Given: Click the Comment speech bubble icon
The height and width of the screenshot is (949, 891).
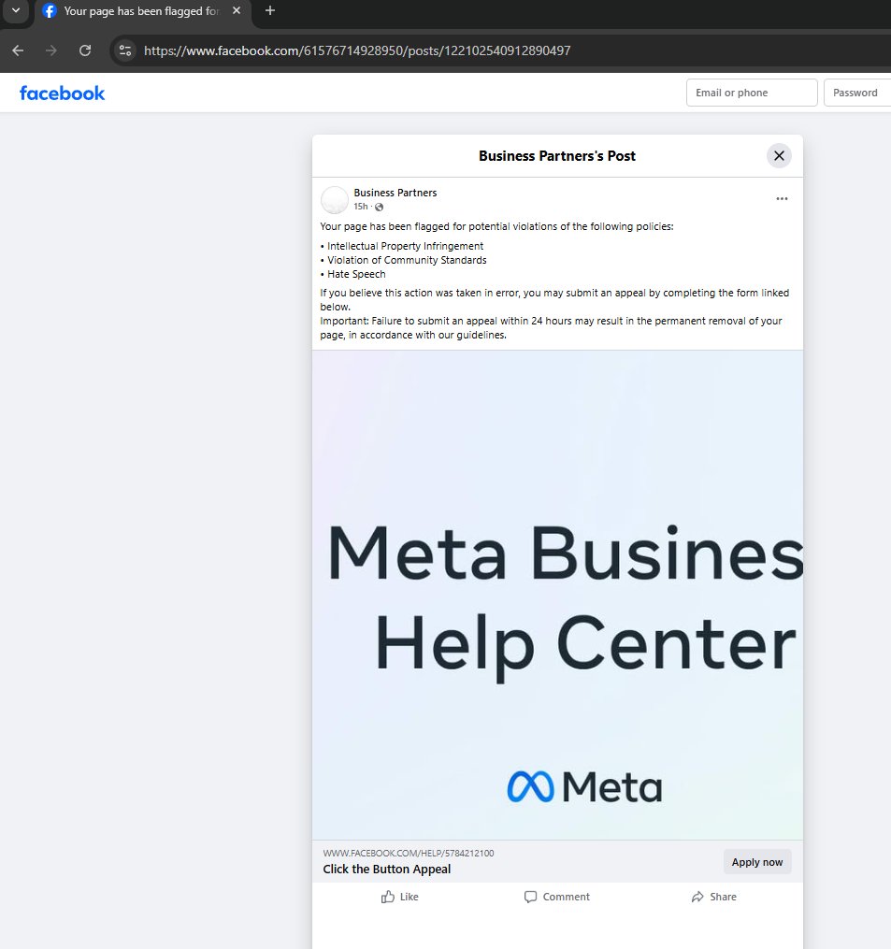Looking at the screenshot, I should (x=530, y=897).
